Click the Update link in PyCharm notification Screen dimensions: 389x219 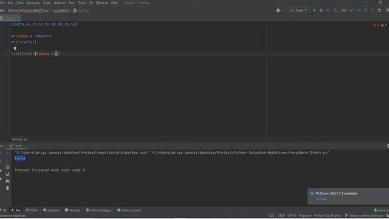coord(322,199)
